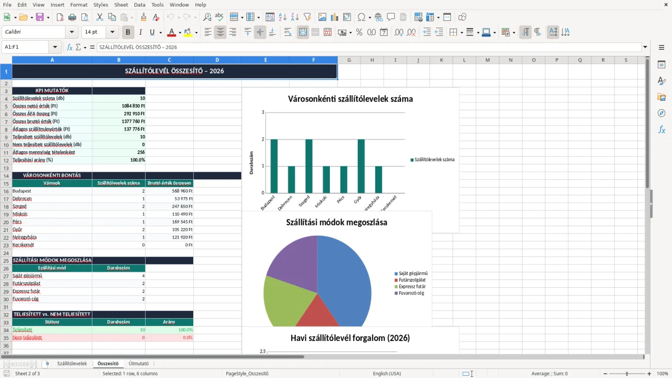Apply the yellow Background Color swatch
Viewport: 672px width, 378px height.
[x=187, y=32]
